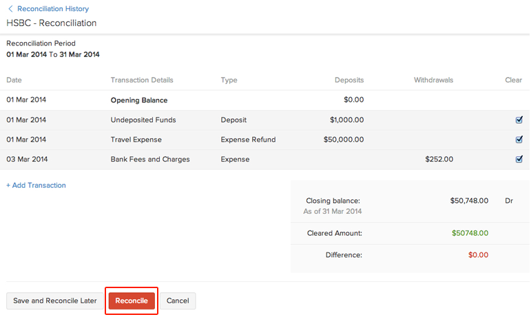Click the Date column header
The image size is (531, 328).
tap(14, 80)
